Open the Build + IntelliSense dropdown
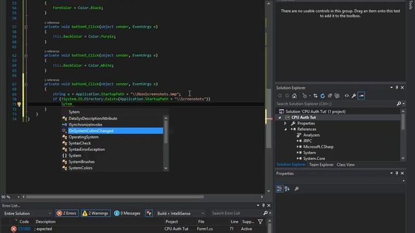415x233 pixels. tap(180, 213)
